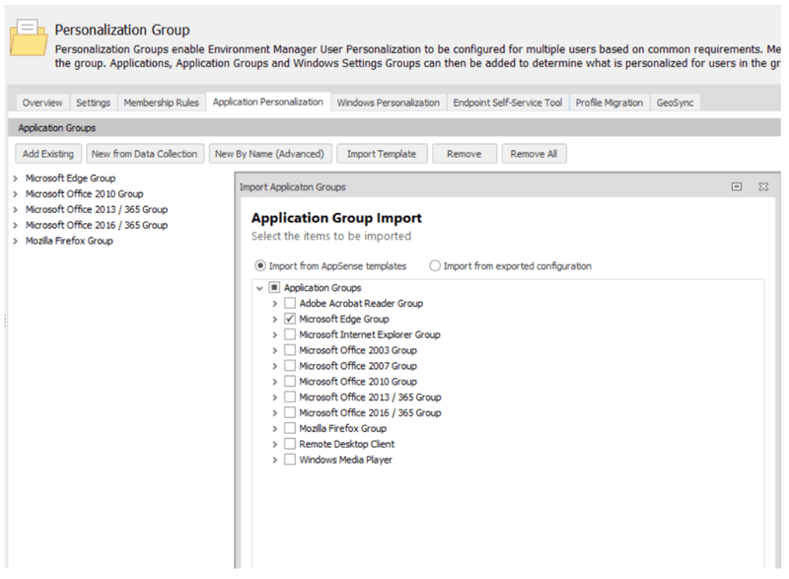Click the Application Groups section header
789x579 pixels.
click(x=394, y=128)
